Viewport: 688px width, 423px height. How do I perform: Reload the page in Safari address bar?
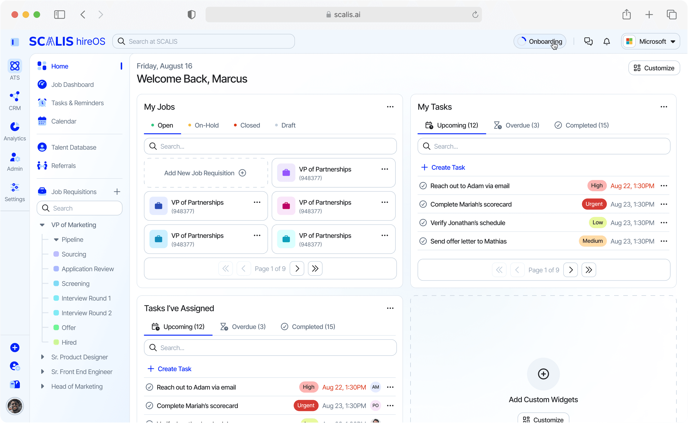(475, 15)
